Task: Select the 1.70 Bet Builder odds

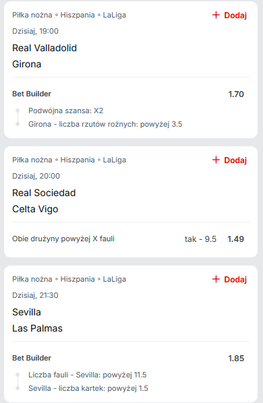Action: pyautogui.click(x=236, y=94)
